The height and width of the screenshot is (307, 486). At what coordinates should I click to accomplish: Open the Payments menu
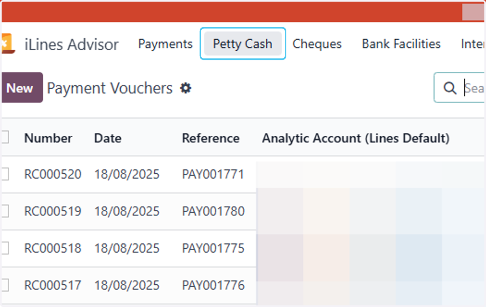(165, 44)
